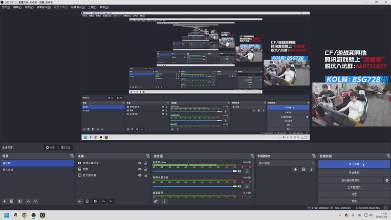Adjust the 麦克风/Aux volume slider
Screen dimensions: 391x220
coord(195,171)
